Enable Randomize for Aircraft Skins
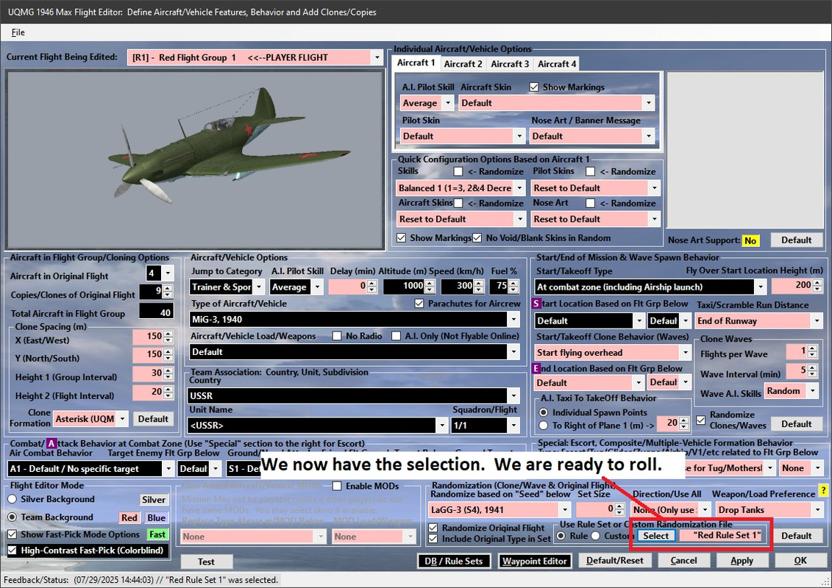This screenshot has width=832, height=588. 458,203
